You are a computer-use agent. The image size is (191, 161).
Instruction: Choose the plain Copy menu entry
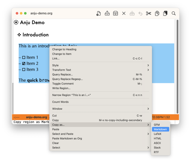tap(101, 120)
